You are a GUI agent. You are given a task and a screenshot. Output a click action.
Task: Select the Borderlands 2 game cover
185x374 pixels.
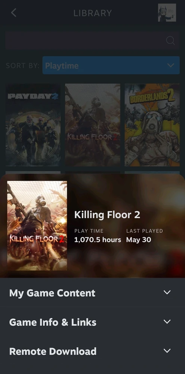[x=152, y=125]
